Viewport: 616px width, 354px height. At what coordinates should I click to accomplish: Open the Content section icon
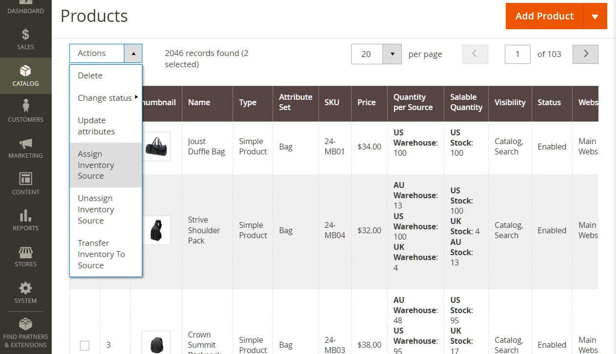[25, 179]
